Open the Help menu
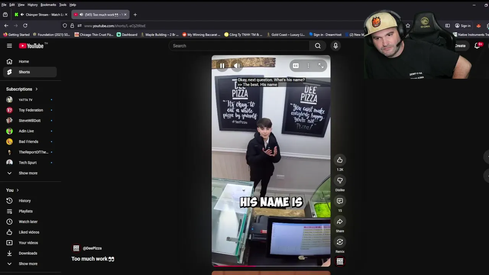This screenshot has height=275, width=489. point(73,5)
